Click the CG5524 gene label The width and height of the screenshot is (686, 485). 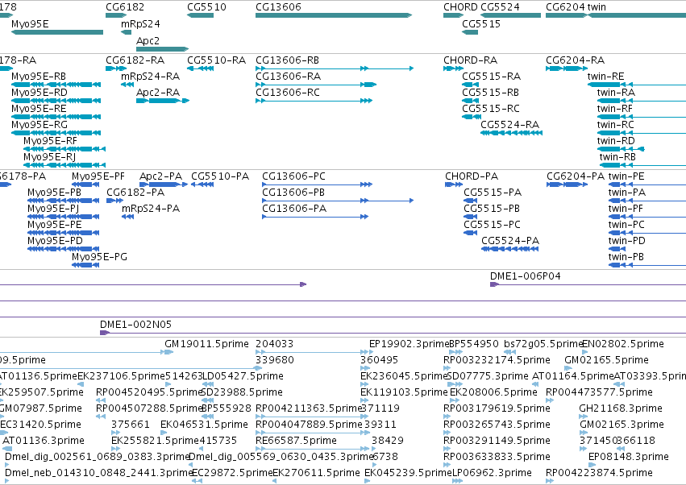point(500,7)
